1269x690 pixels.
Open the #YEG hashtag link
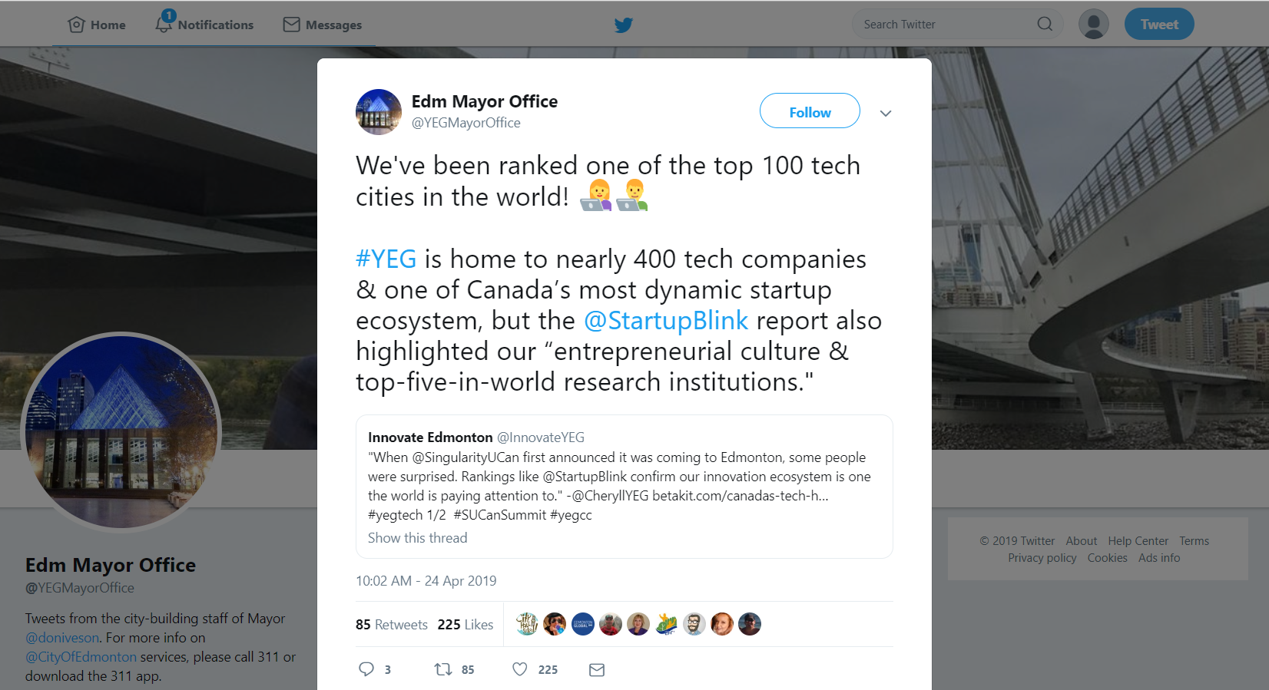point(386,259)
